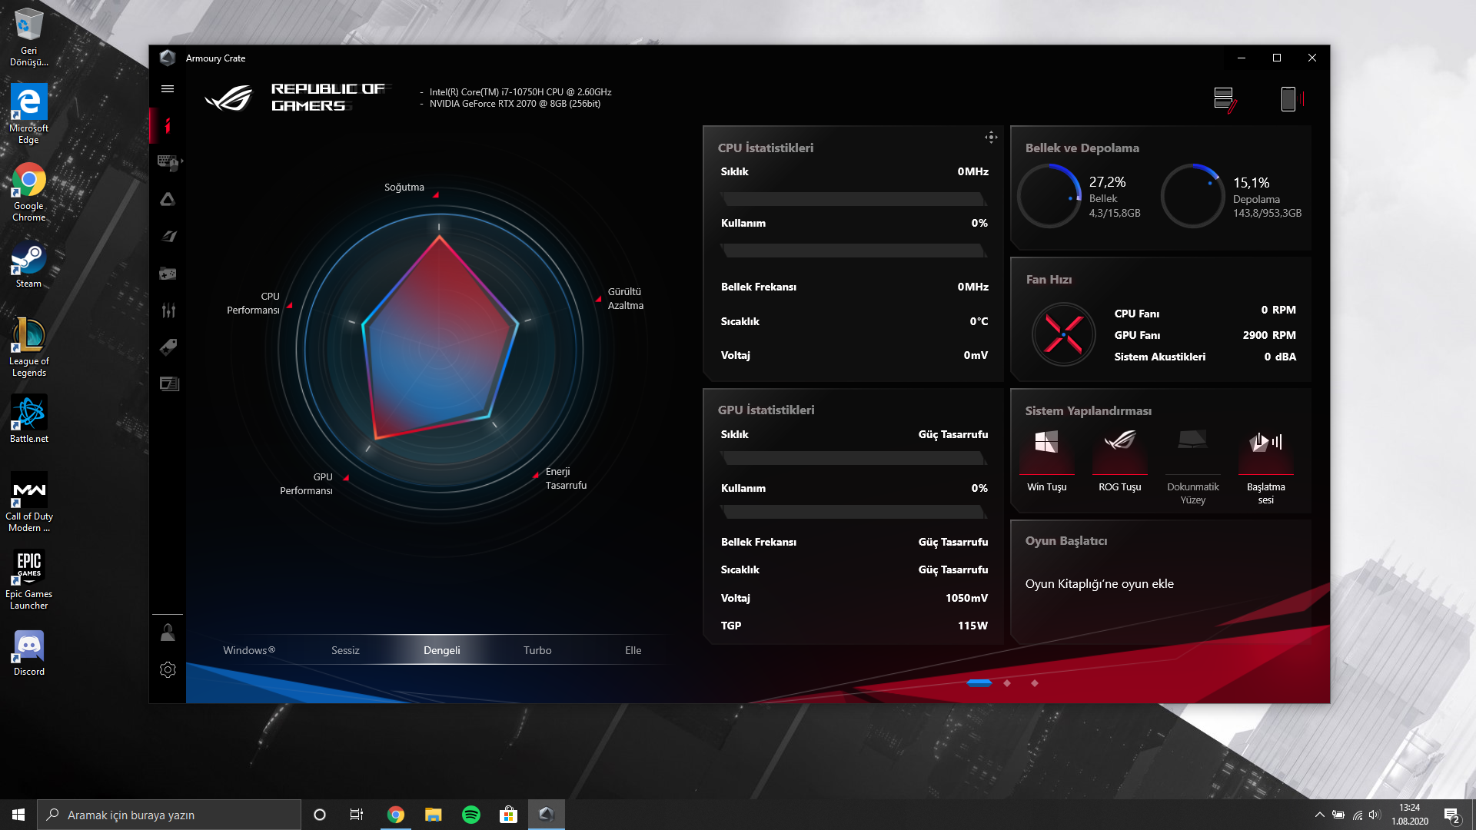Open GameVisual sidebar icon
The image size is (1476, 830).
click(168, 236)
